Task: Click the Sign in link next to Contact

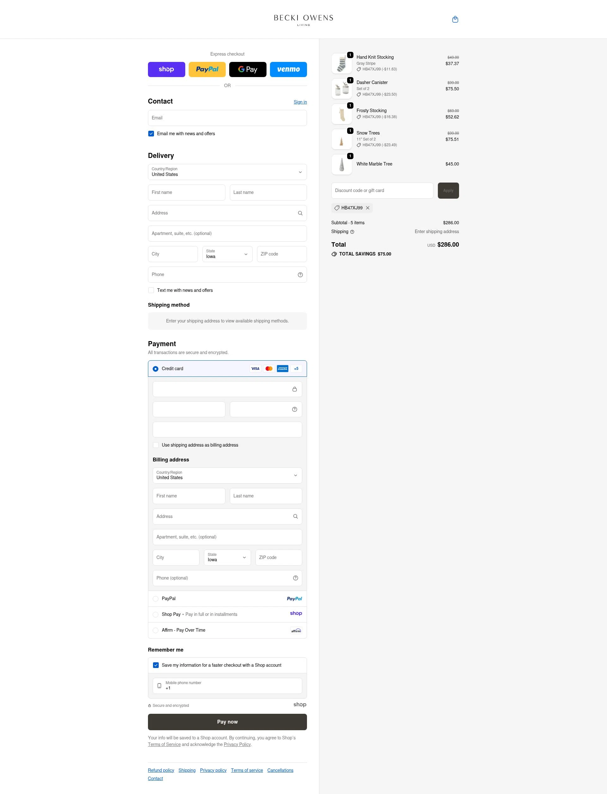Action: 300,102
